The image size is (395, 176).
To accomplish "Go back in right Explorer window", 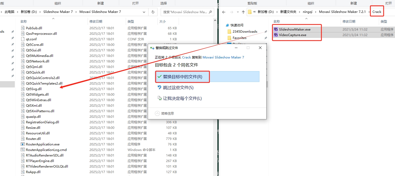I will [x=224, y=12].
